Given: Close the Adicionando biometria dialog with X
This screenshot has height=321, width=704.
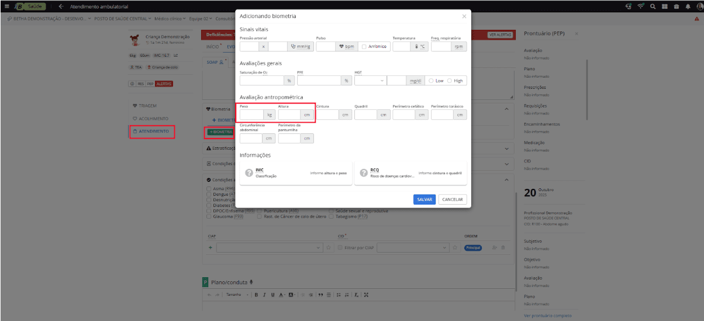Looking at the screenshot, I should pos(464,16).
